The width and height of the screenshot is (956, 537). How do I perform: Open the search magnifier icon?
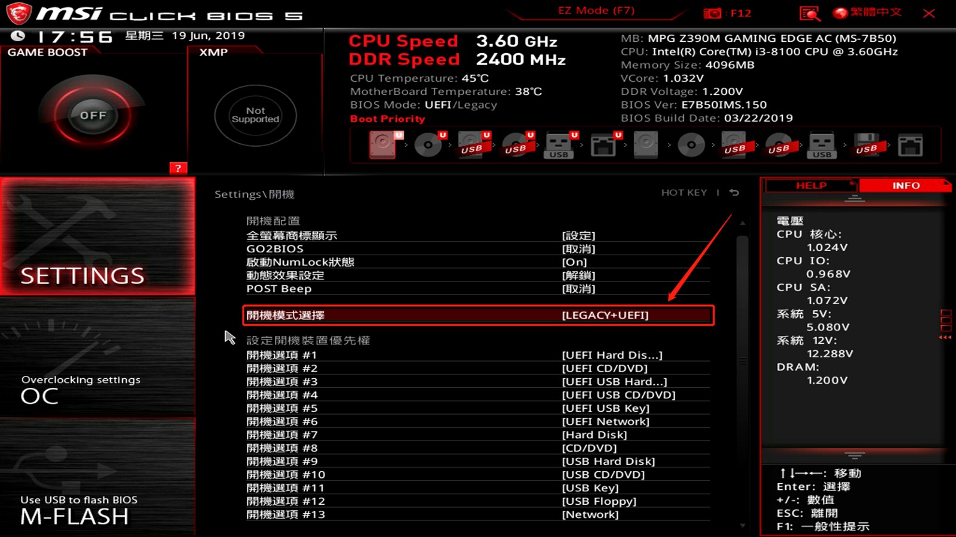pos(809,12)
